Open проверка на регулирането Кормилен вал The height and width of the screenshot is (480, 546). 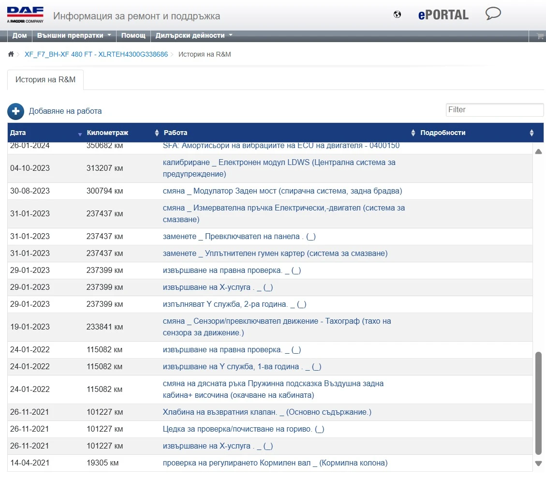pos(275,463)
